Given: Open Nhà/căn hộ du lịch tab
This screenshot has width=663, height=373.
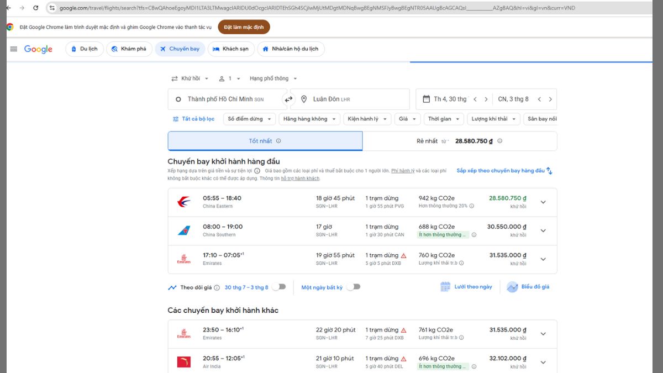Looking at the screenshot, I should [291, 49].
